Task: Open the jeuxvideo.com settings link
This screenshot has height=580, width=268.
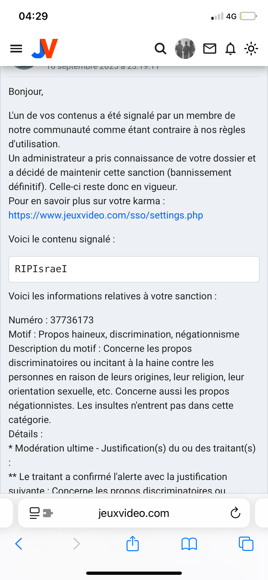Action: tap(106, 215)
